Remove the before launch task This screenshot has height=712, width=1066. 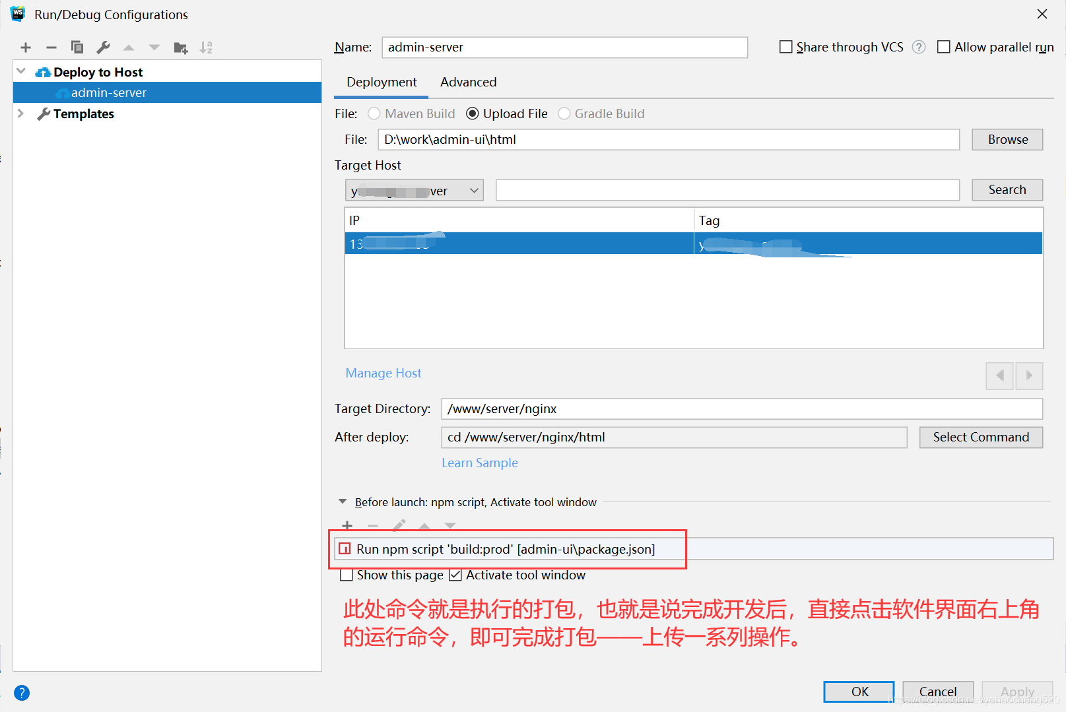click(373, 525)
